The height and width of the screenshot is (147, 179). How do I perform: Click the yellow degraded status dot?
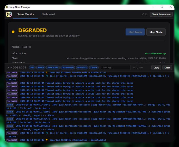(13, 32)
